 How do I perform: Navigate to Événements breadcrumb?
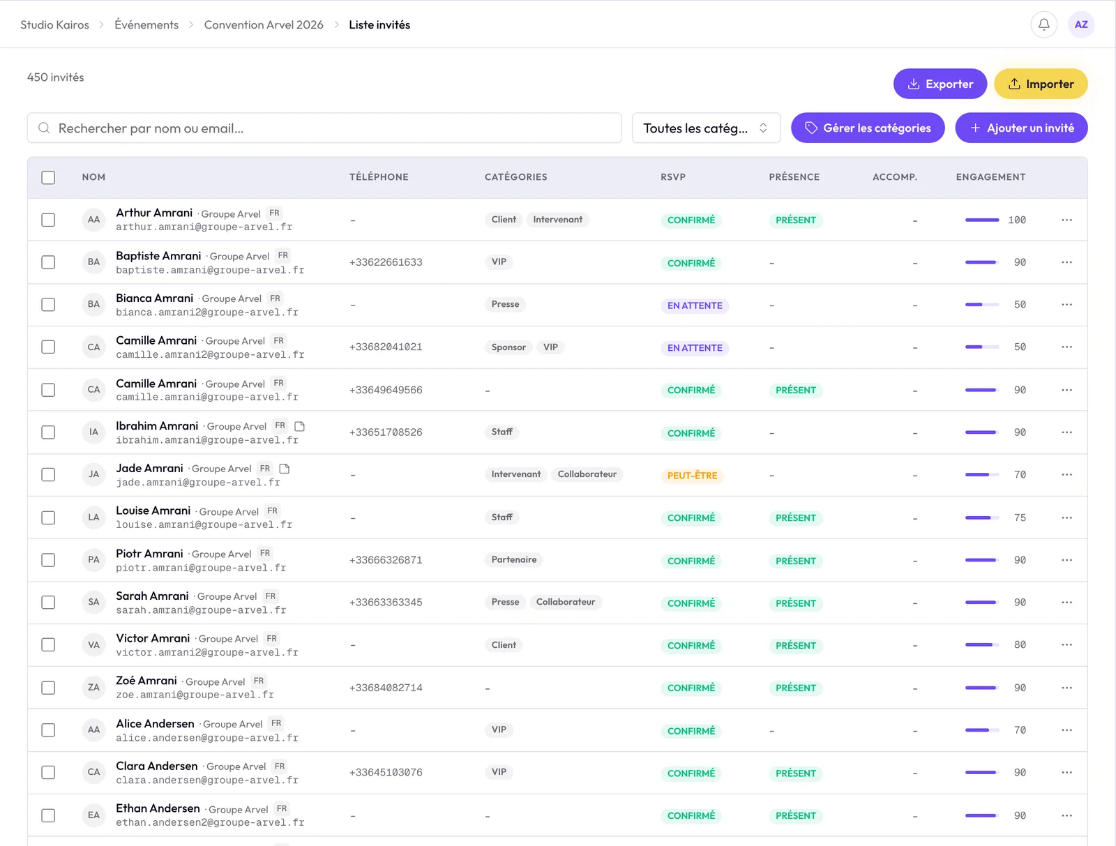pyautogui.click(x=146, y=25)
